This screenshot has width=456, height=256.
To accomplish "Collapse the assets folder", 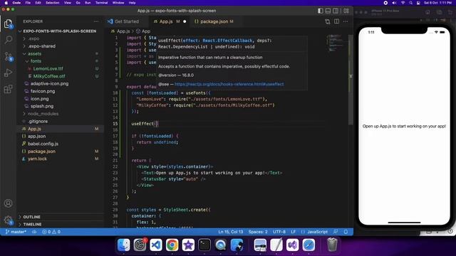I will tap(34, 54).
